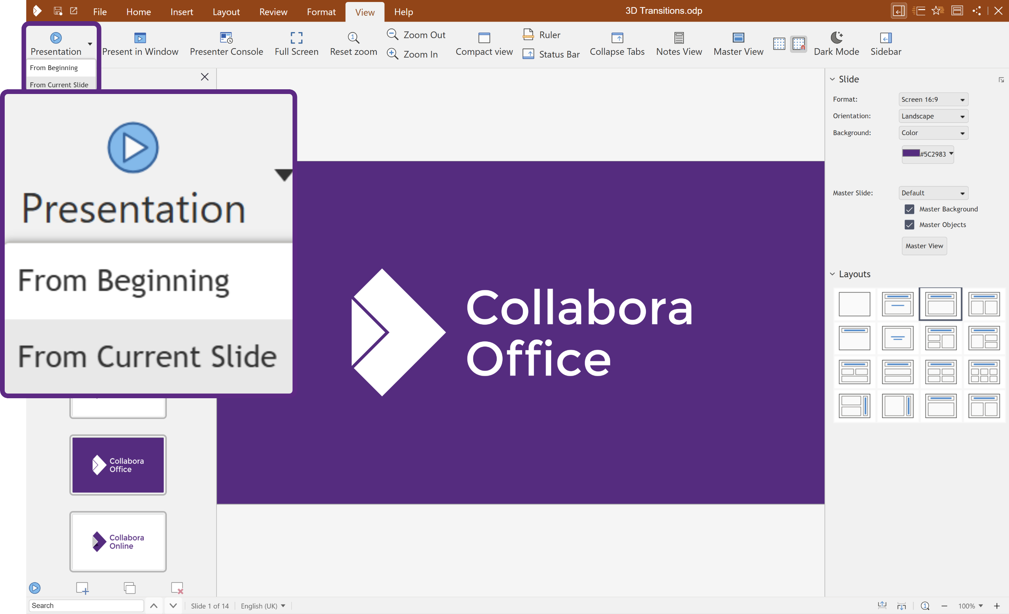
Task: Toggle Compact view
Action: [484, 43]
